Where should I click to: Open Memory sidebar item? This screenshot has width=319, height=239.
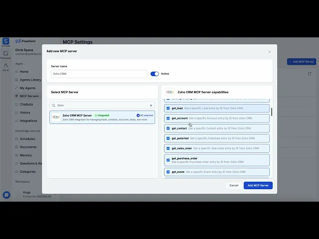pyautogui.click(x=23, y=155)
